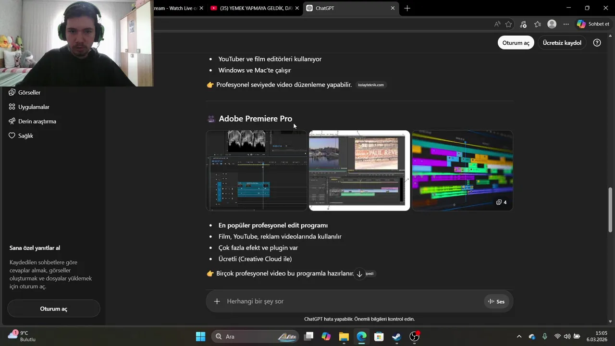Open Microsoft Store from the taskbar

(379, 336)
